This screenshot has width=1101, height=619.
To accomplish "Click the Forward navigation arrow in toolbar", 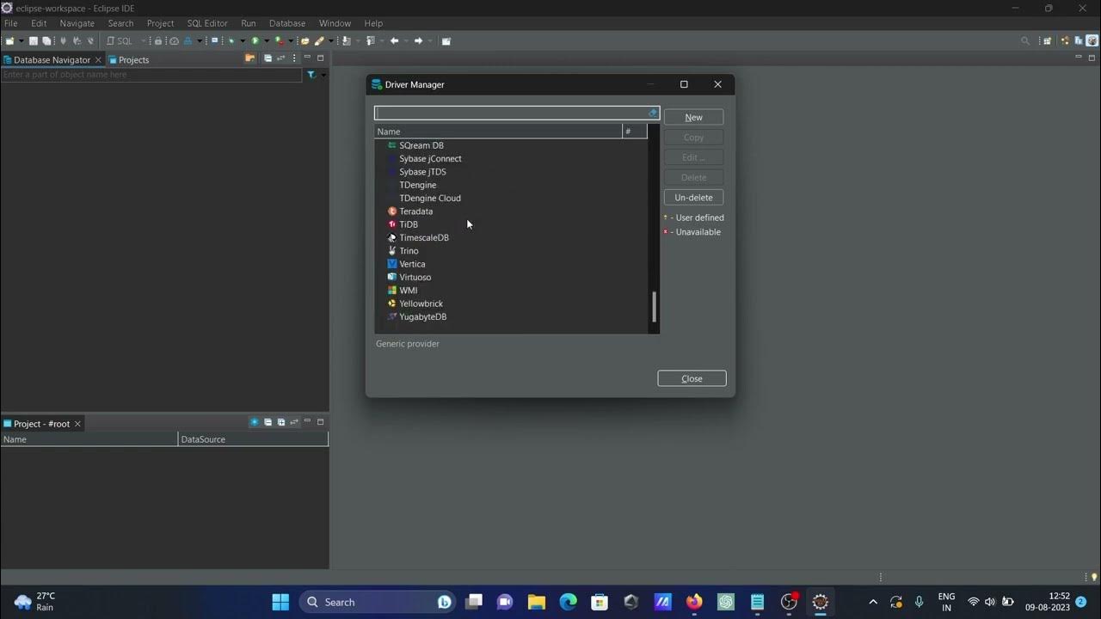I will point(419,40).
